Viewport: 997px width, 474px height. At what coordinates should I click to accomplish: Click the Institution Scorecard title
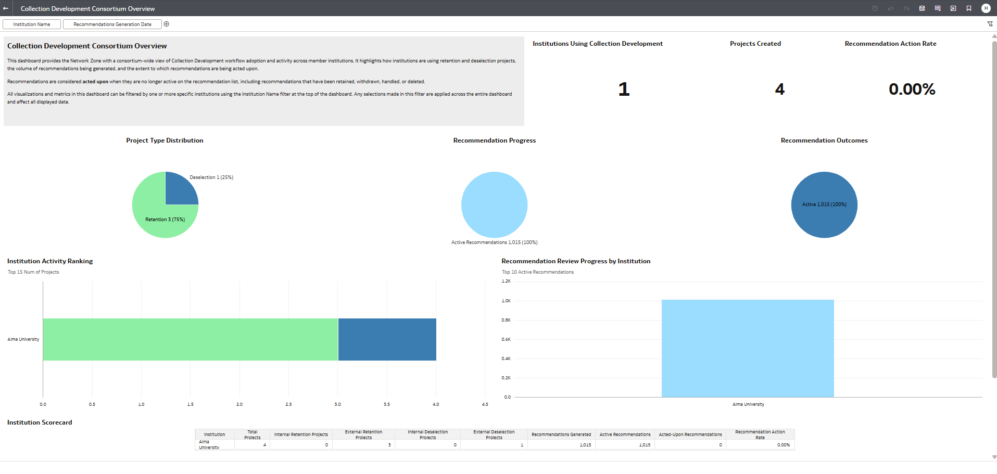coord(40,422)
